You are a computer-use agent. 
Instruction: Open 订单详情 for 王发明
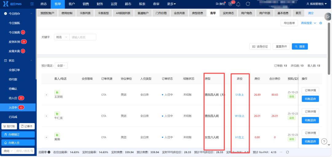coord(310,90)
